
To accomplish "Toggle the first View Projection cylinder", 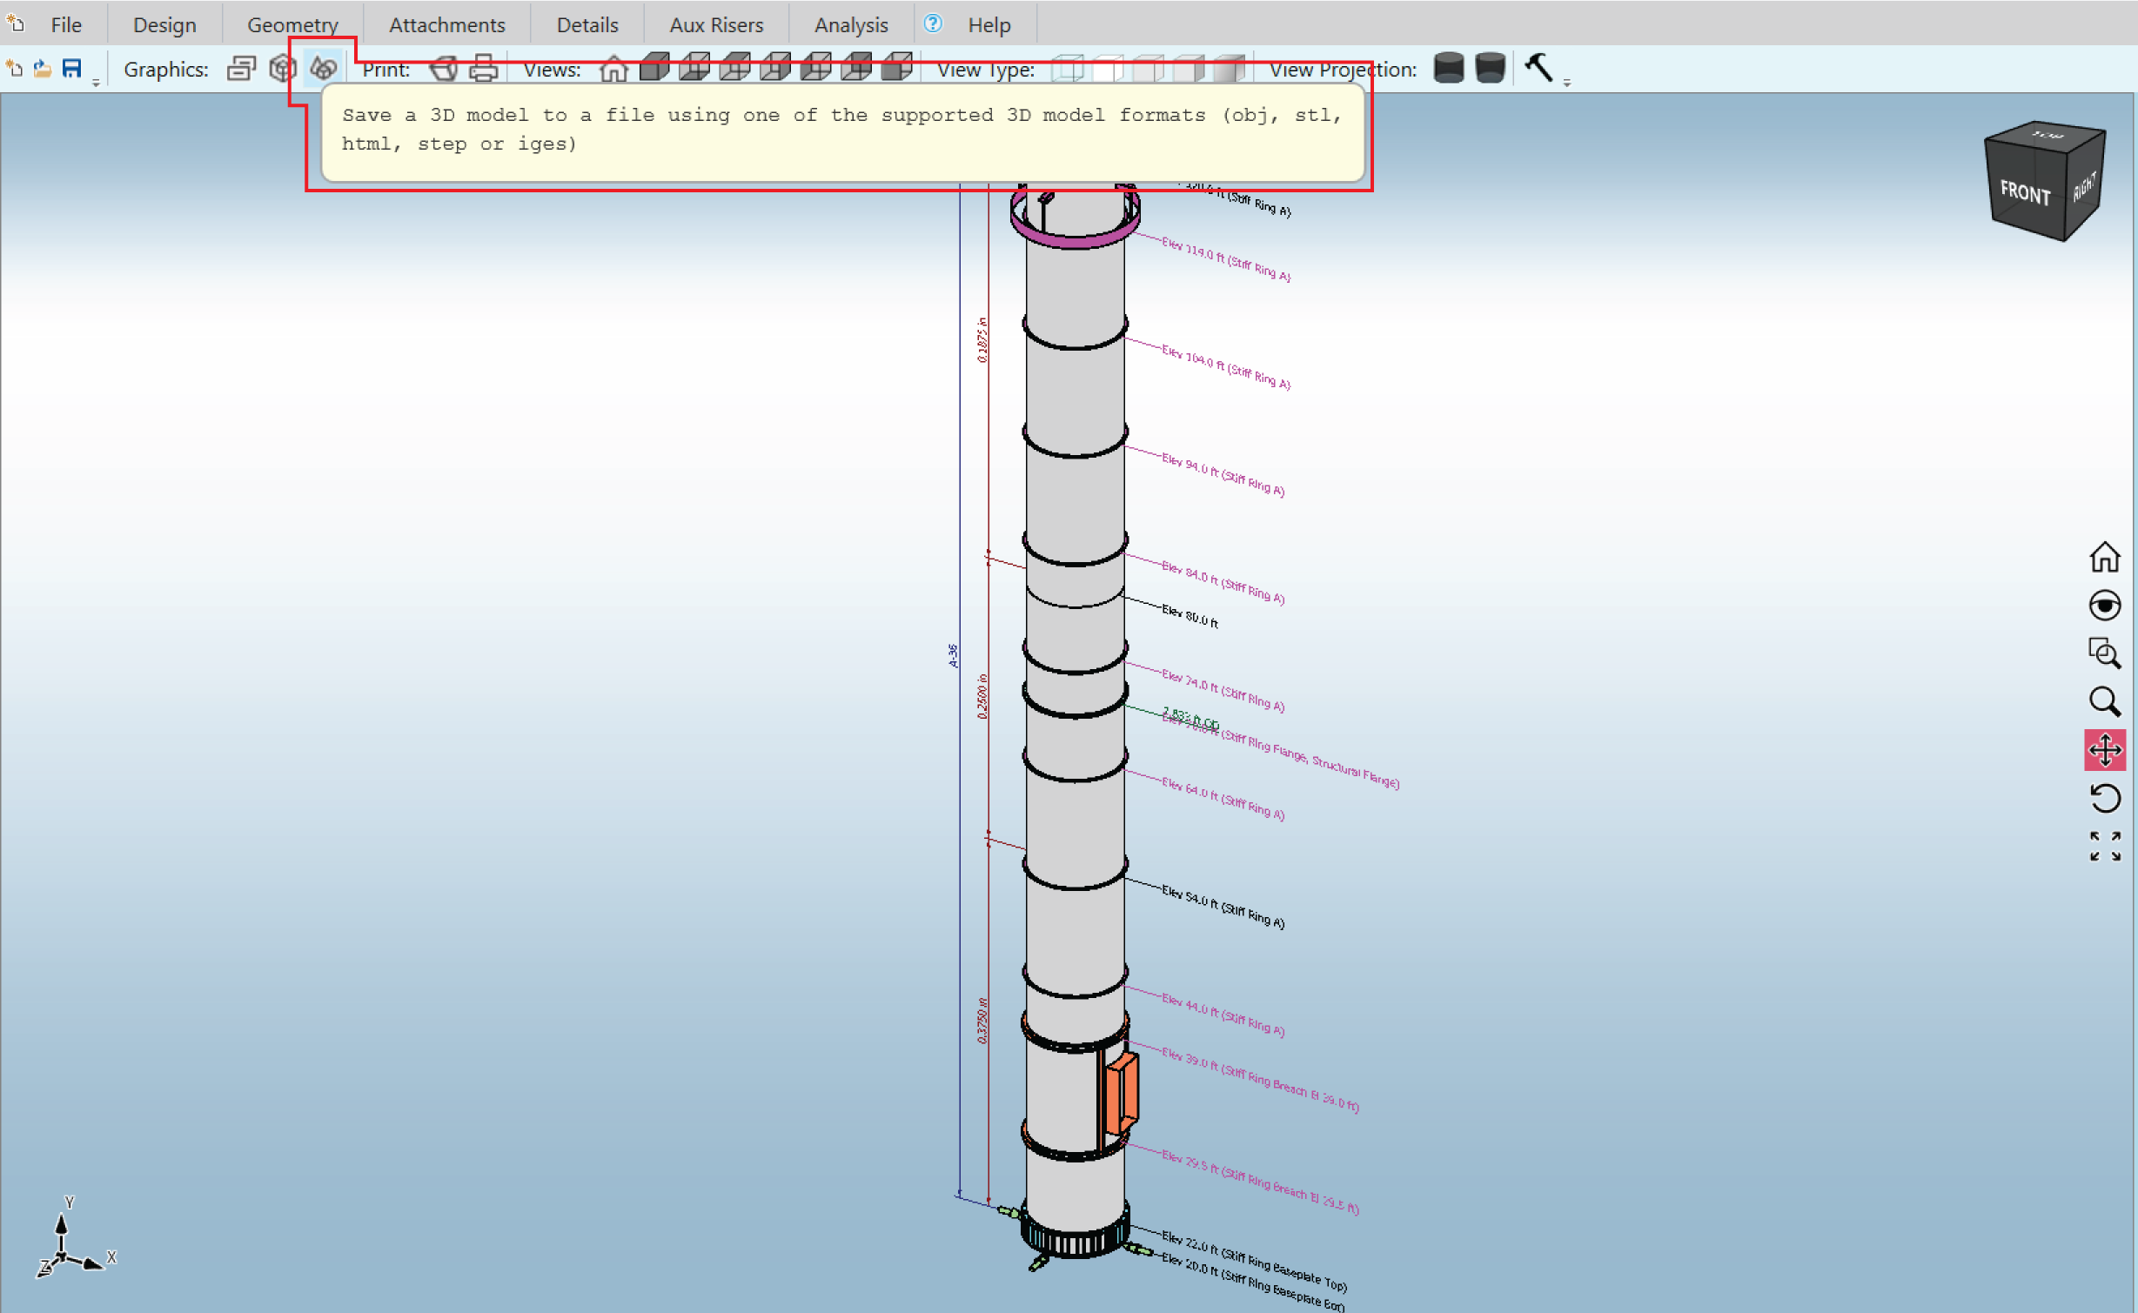I will coord(1449,68).
